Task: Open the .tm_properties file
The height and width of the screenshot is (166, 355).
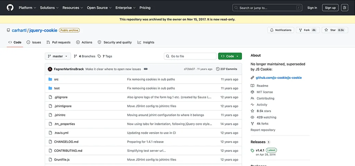Action: point(64,124)
